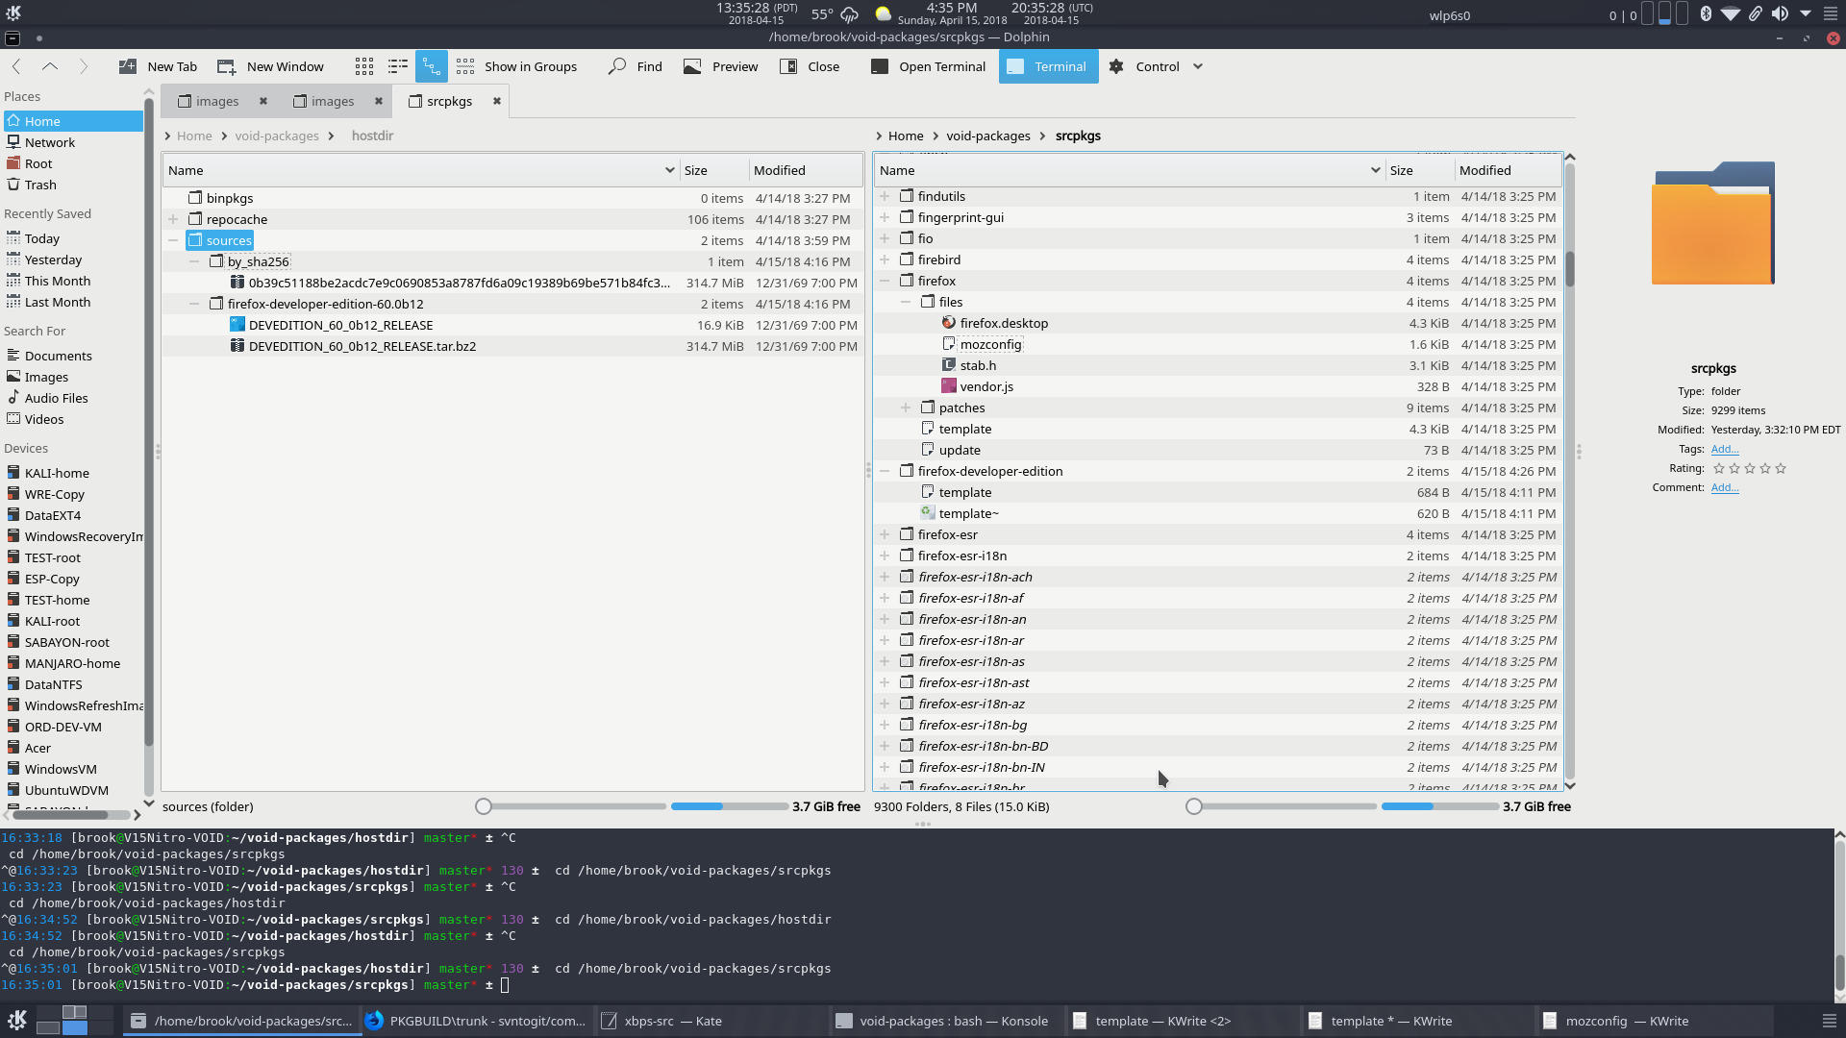The height and width of the screenshot is (1038, 1846).
Task: Switch to Icons view mode
Action: tap(364, 66)
